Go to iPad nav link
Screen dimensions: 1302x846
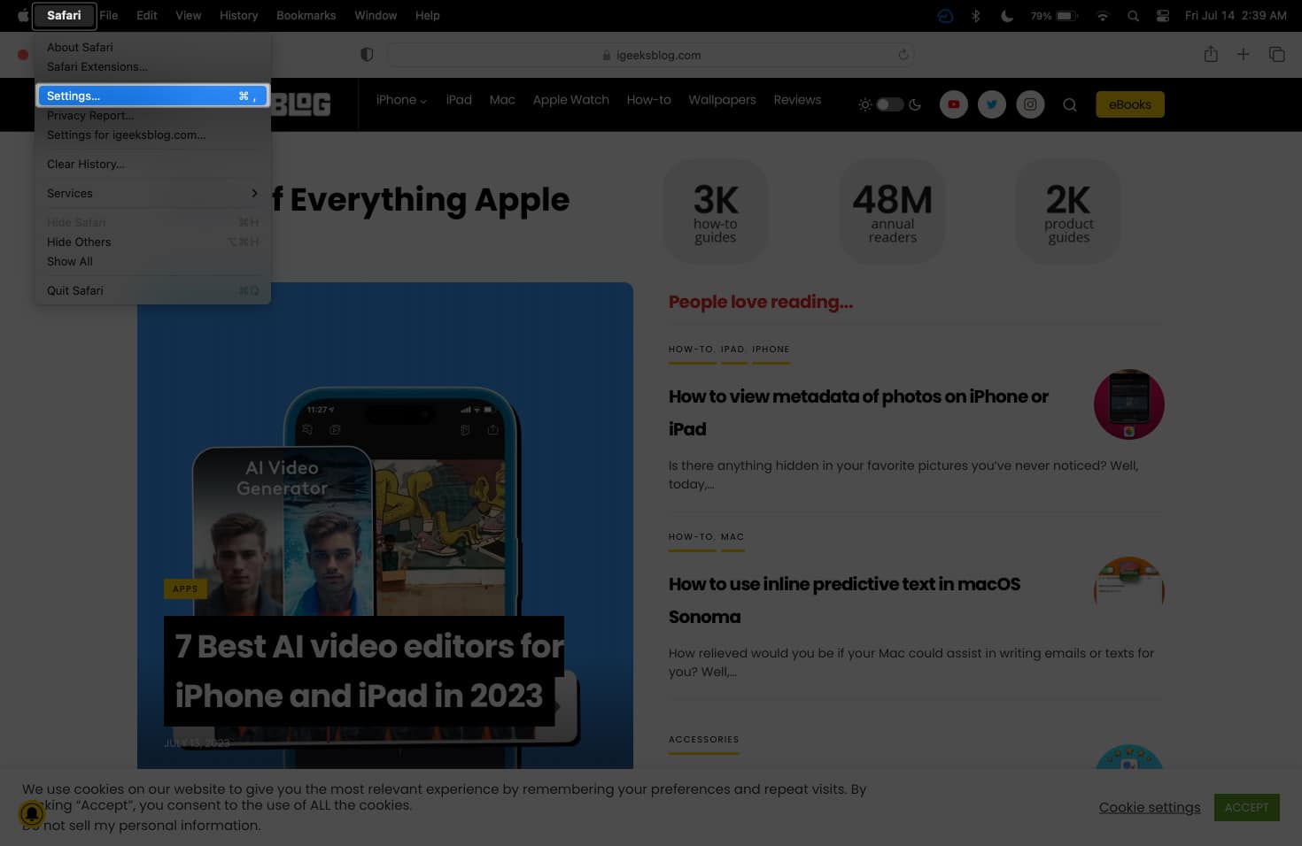459,100
